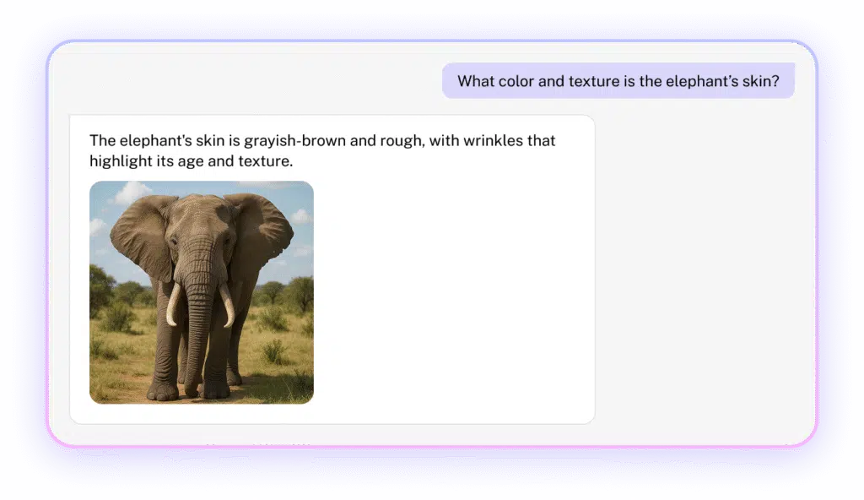Image resolution: width=864 pixels, height=500 pixels.
Task: Select the reply text about grayish-brown skin
Action: 322,150
